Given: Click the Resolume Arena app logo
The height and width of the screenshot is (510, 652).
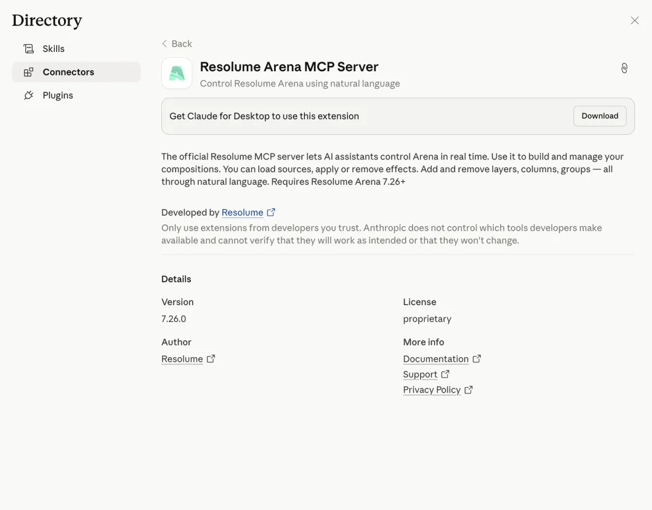Looking at the screenshot, I should tap(177, 74).
